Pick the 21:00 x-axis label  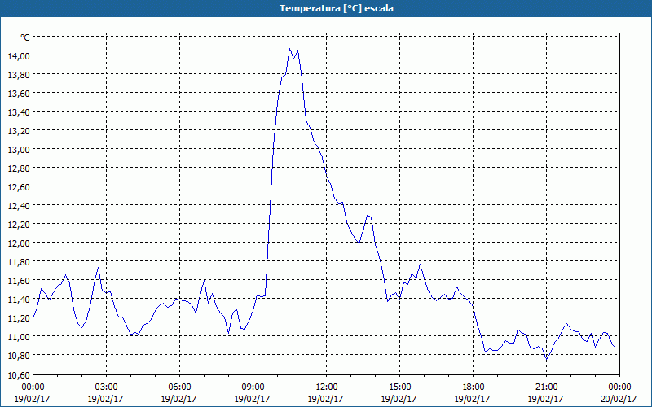tap(546, 387)
